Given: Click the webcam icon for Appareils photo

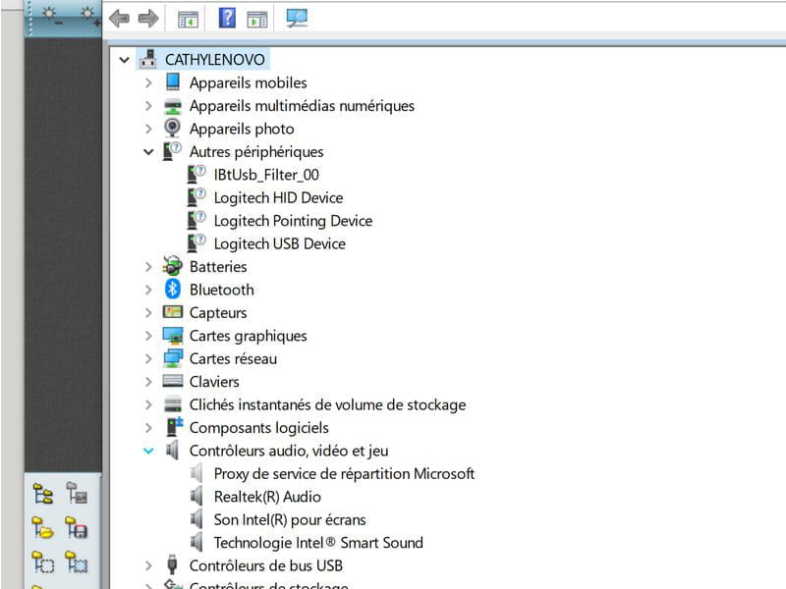Looking at the screenshot, I should click(x=173, y=128).
